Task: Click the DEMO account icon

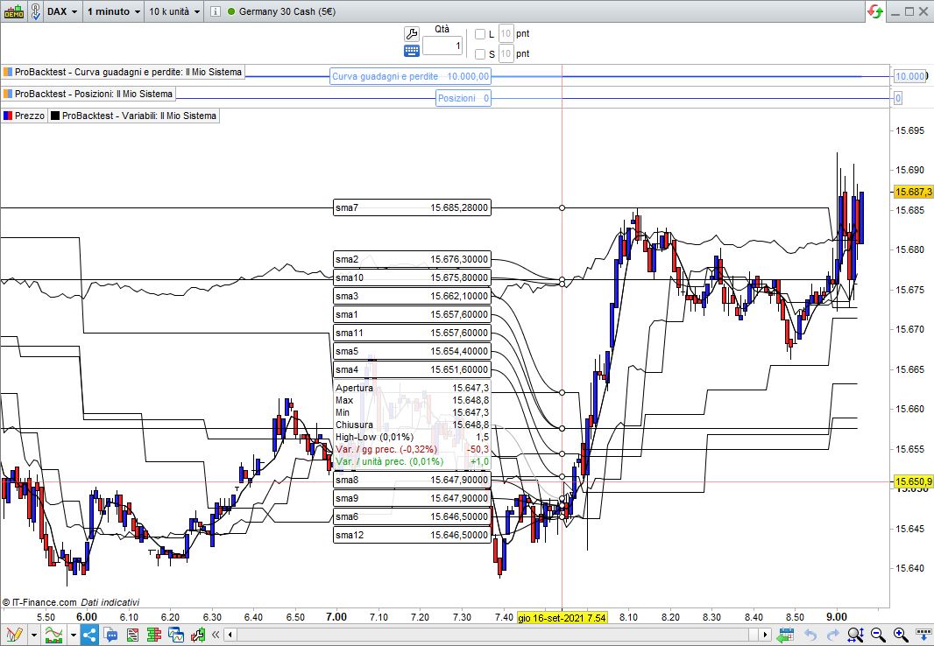Action: pyautogui.click(x=13, y=11)
